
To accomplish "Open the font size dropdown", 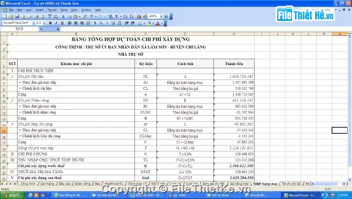I will [44, 23].
